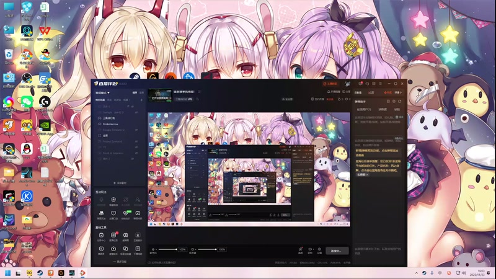This screenshot has height=279, width=496.
Task: Edit the stream title with pencil icon
Action: (199, 92)
